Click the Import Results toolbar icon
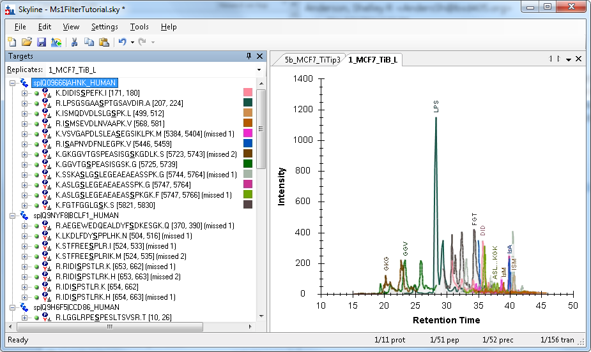591x352 pixels. [x=56, y=42]
